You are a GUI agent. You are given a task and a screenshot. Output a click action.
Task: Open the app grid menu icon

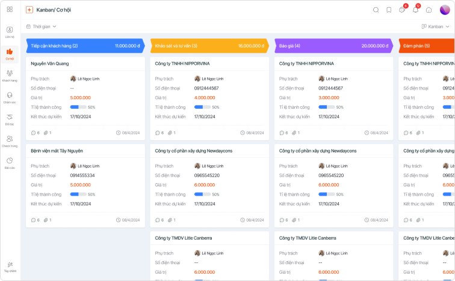tap(10, 10)
